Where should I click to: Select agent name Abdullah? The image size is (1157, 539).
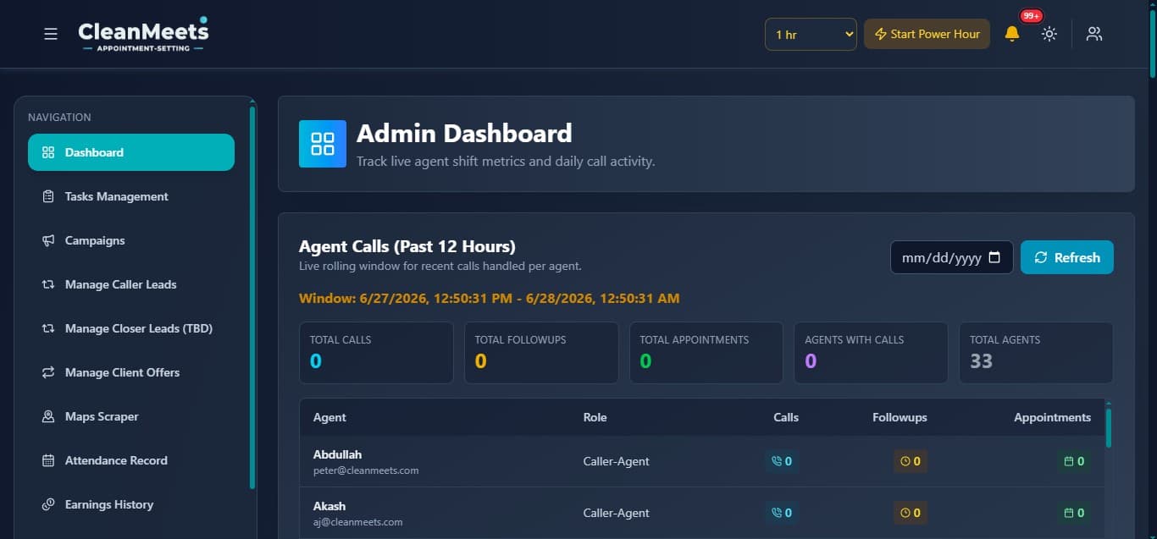[x=337, y=454]
